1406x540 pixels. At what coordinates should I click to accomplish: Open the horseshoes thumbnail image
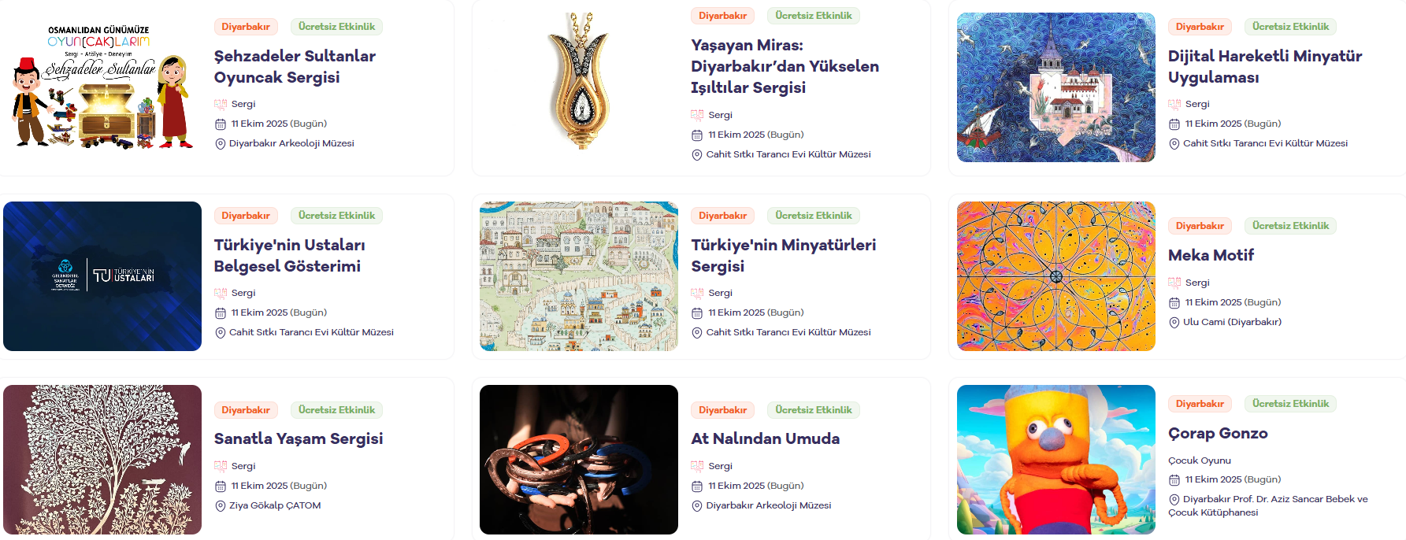pos(579,460)
